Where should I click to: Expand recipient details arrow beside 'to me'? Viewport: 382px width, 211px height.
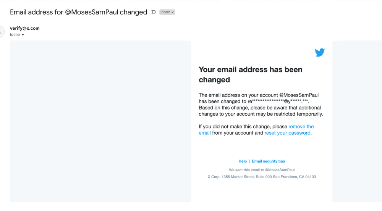click(23, 35)
